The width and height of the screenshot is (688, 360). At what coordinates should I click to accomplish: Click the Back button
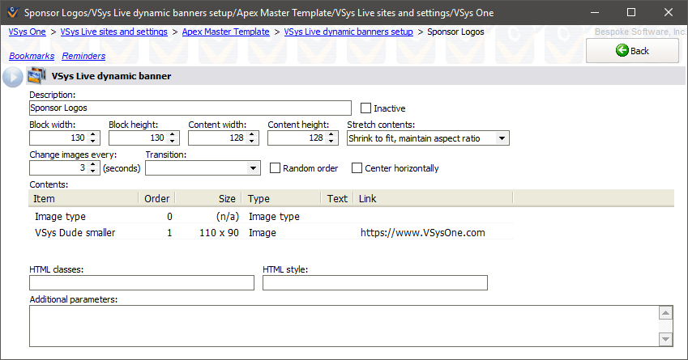pos(632,50)
